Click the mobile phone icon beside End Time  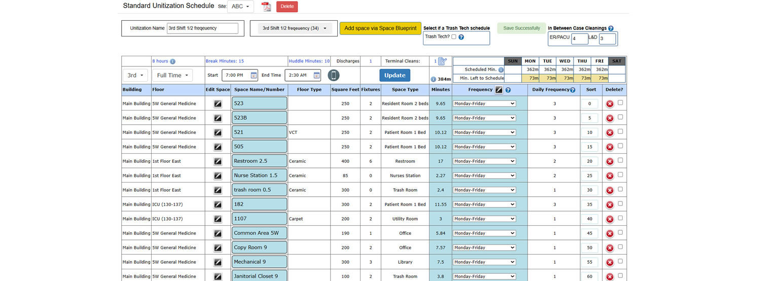[x=333, y=75]
